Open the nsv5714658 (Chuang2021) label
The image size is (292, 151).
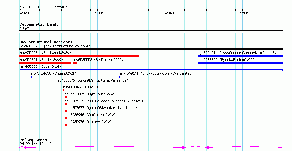point(54,73)
